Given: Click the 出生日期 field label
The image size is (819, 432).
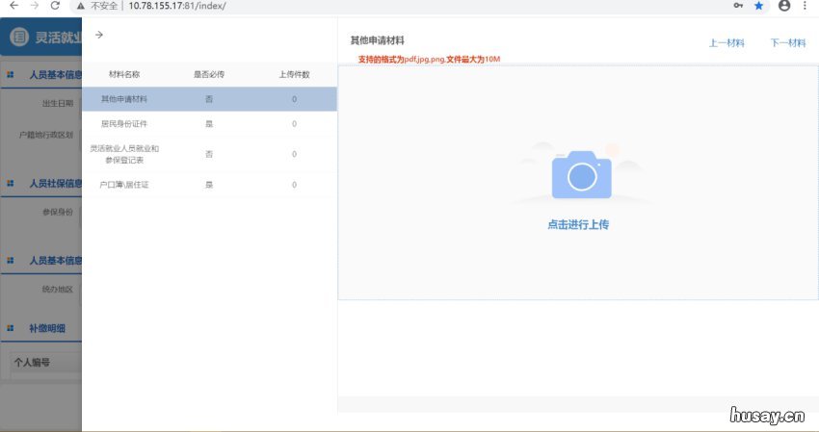Looking at the screenshot, I should [58, 103].
